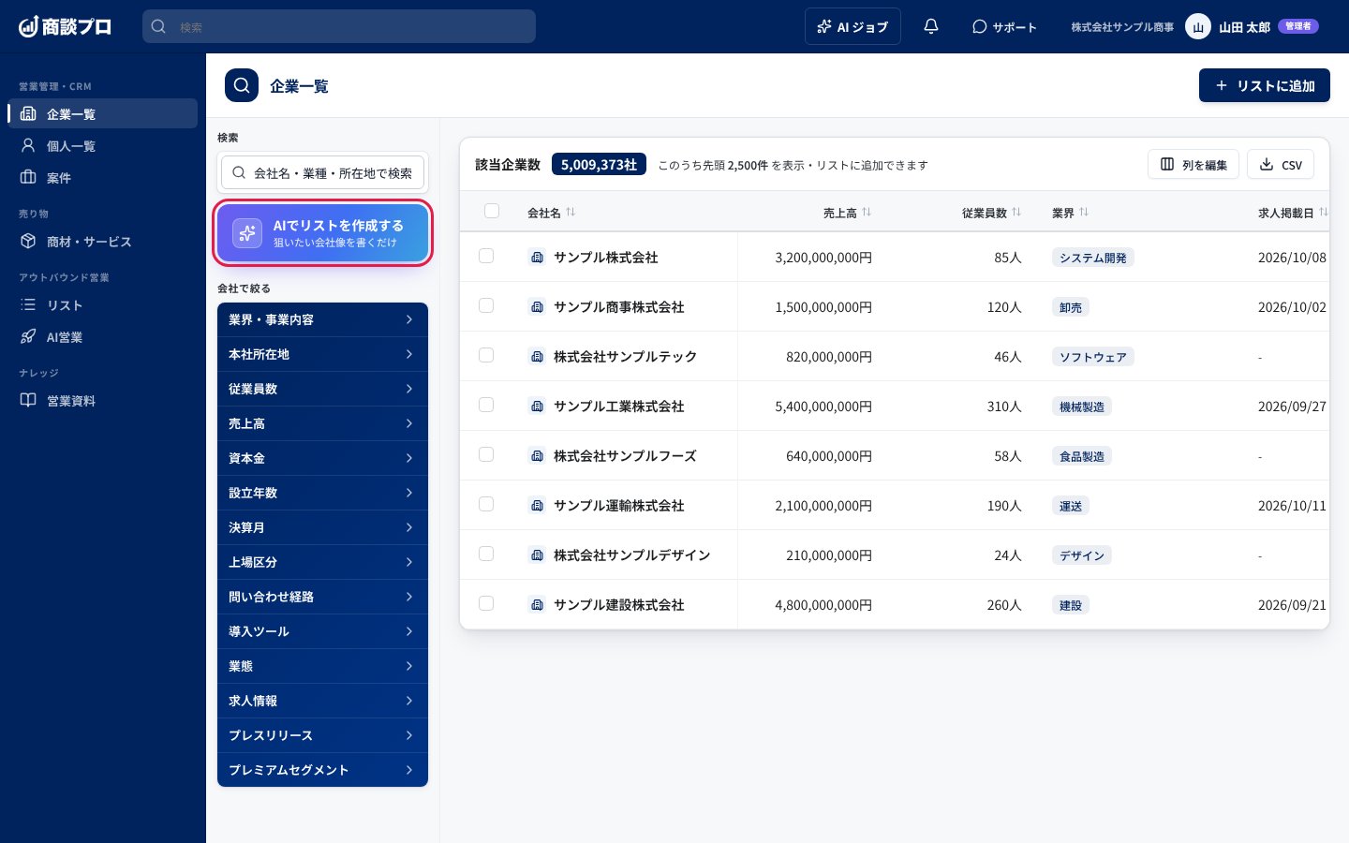This screenshot has height=843, width=1349.
Task: Check the box for 株式会社サンプルデザイン
Action: point(486,554)
